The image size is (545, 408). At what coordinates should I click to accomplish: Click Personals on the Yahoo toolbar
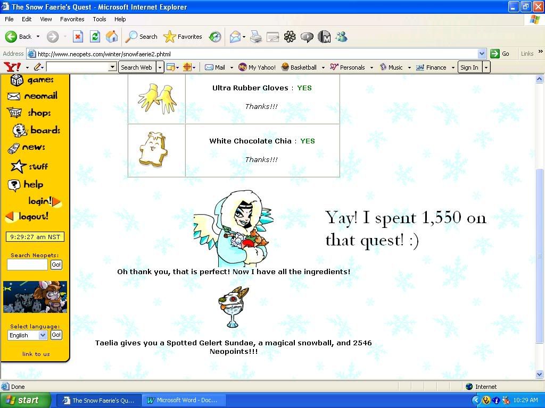click(x=348, y=67)
